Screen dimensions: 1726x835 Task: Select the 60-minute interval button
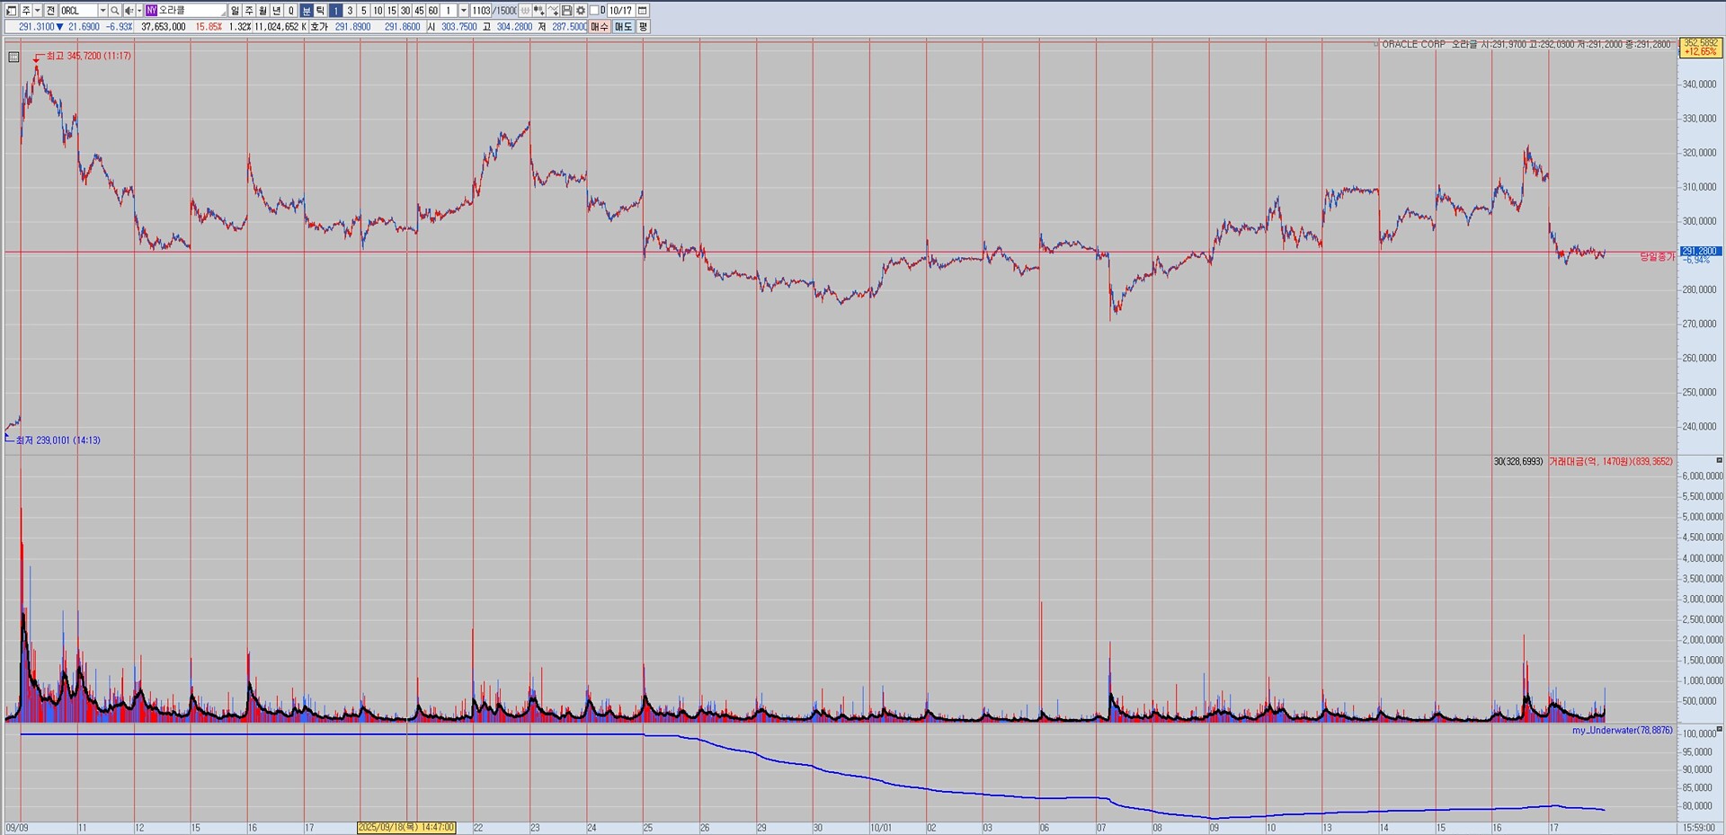[433, 11]
